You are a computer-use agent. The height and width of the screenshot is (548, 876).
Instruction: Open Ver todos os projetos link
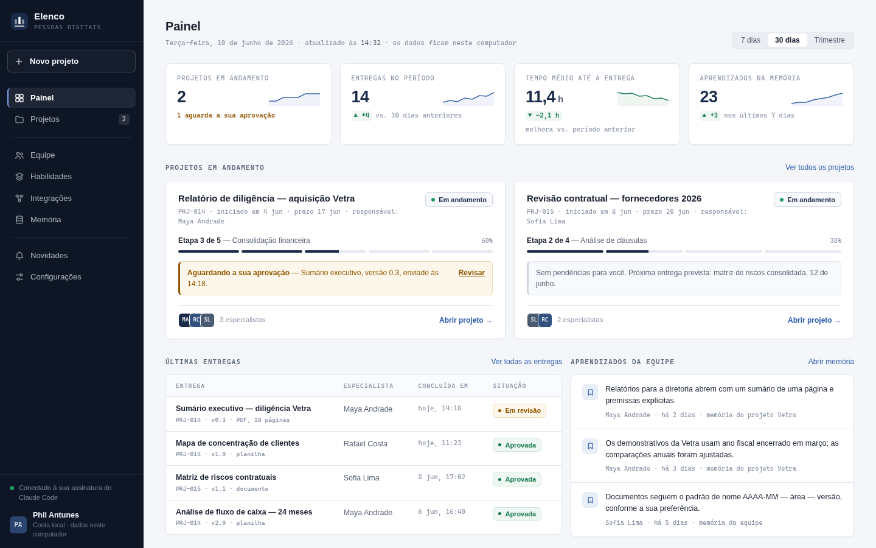(x=819, y=167)
